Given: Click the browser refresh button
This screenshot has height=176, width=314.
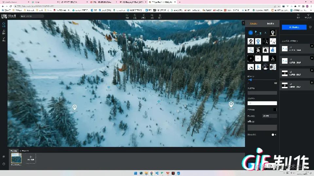Looking at the screenshot, I should tap(10, 6).
